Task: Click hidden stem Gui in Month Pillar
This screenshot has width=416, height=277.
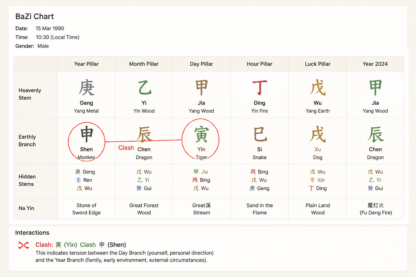Action: [144, 188]
